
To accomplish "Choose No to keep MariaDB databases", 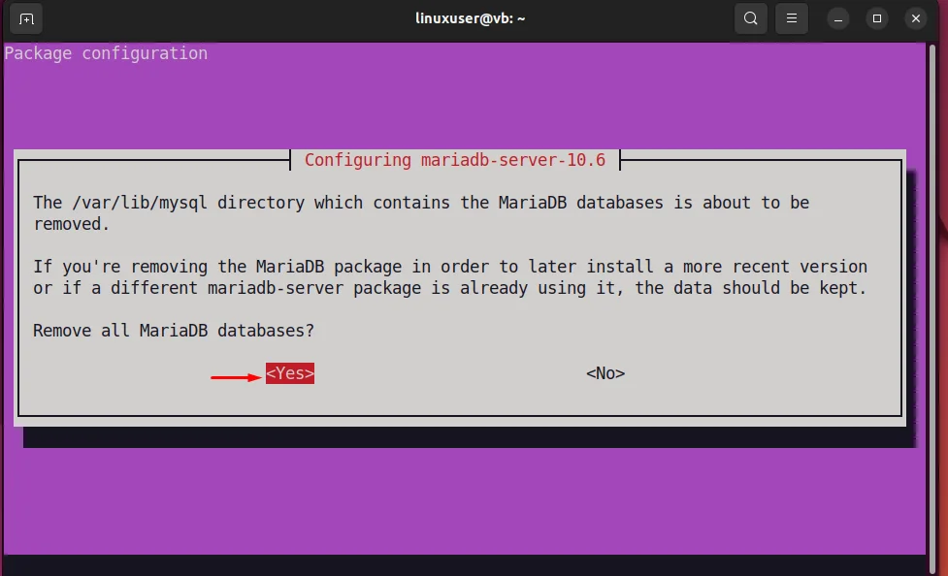I will point(605,373).
